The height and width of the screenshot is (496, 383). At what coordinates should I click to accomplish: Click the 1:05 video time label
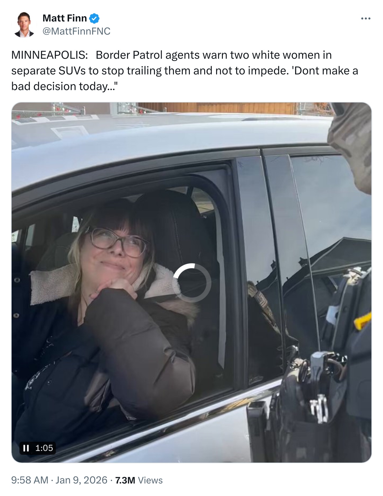(44, 448)
